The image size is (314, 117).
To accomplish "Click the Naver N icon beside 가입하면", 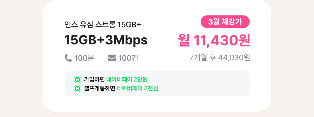I will click(77, 79).
